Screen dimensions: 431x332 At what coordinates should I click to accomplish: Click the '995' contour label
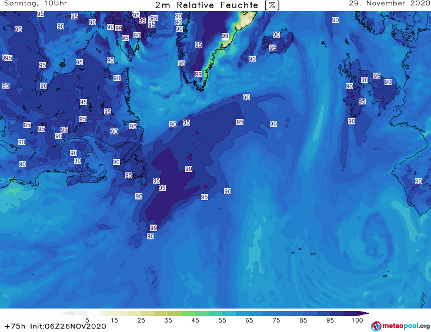(x=7, y=58)
